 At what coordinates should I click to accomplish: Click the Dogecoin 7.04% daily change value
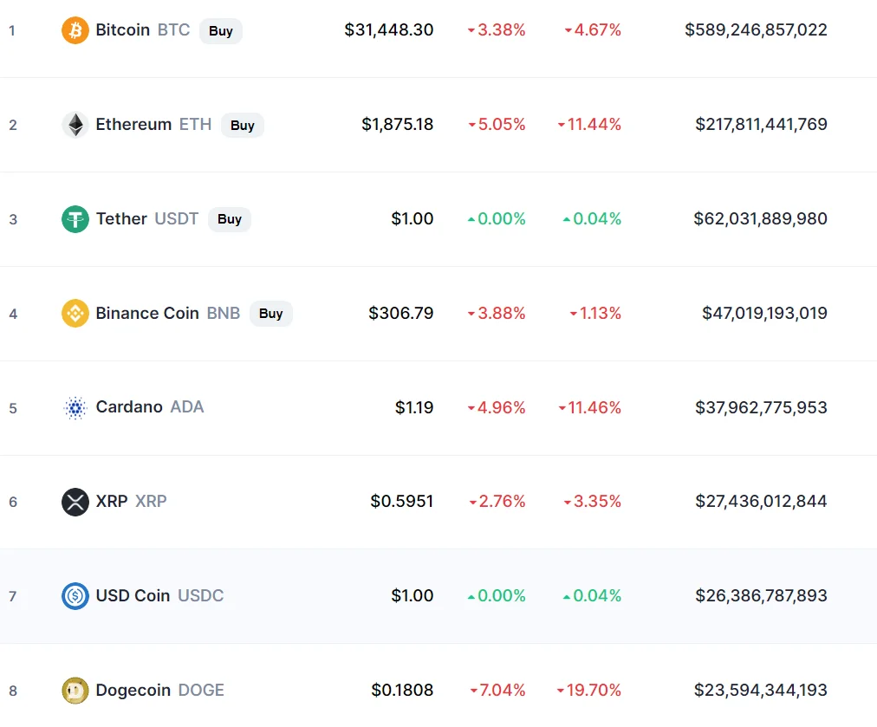[497, 690]
